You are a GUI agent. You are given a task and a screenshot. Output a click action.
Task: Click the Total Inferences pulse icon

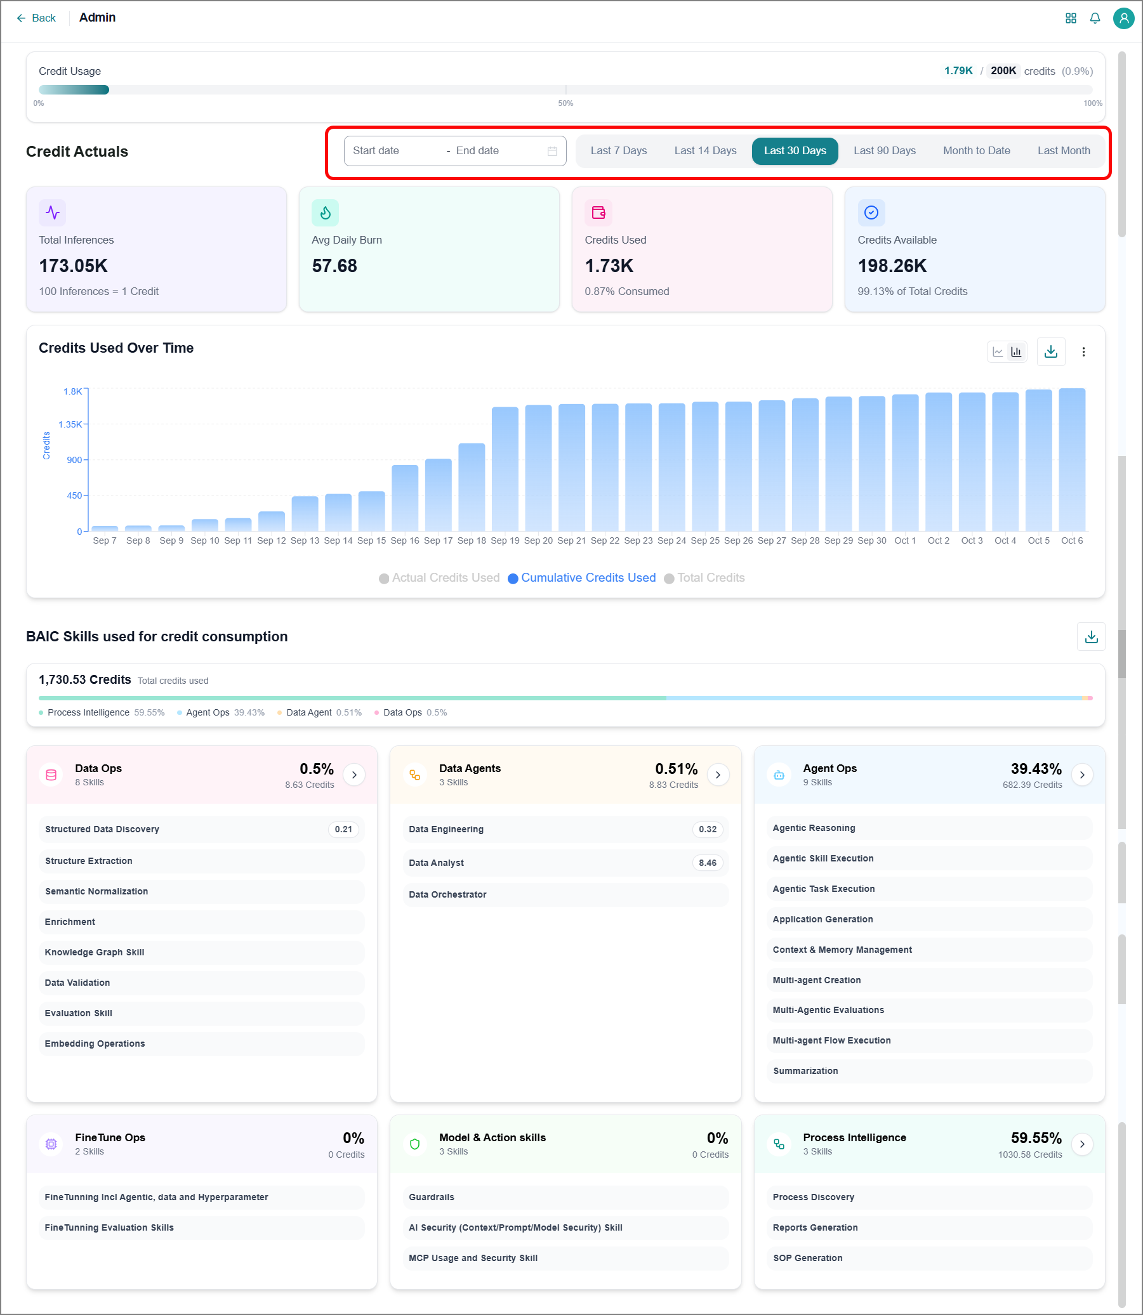52,213
